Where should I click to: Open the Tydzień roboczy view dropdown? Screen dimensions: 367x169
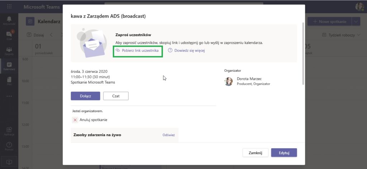click(342, 35)
